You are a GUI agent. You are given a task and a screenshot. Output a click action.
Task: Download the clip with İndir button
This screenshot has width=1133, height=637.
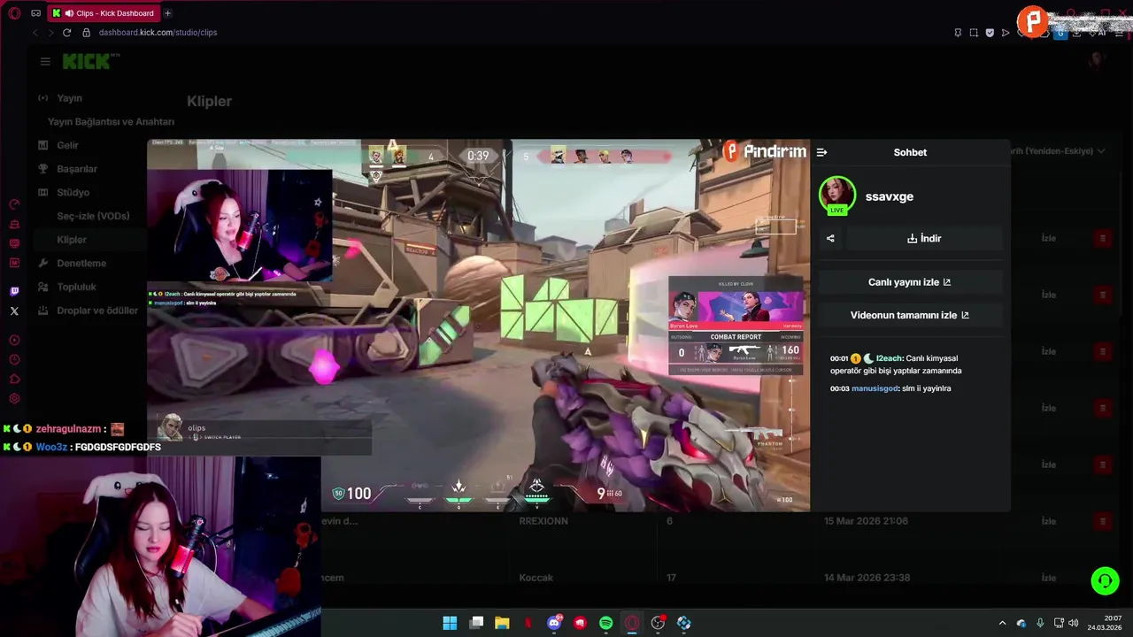click(x=924, y=238)
